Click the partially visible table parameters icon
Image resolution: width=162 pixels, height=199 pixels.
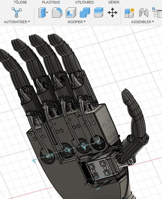tap(157, 13)
